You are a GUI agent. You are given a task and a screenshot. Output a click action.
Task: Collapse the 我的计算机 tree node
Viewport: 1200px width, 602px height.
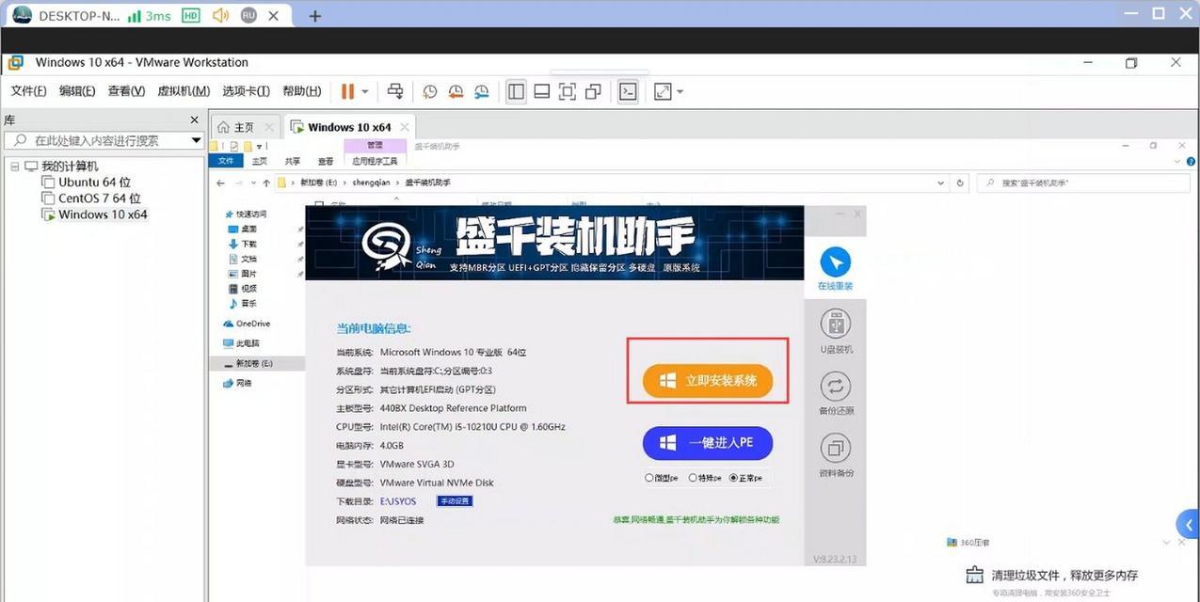click(15, 166)
